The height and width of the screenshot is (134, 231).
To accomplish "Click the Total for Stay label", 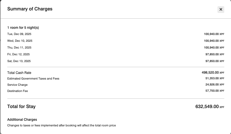I will (21, 107).
